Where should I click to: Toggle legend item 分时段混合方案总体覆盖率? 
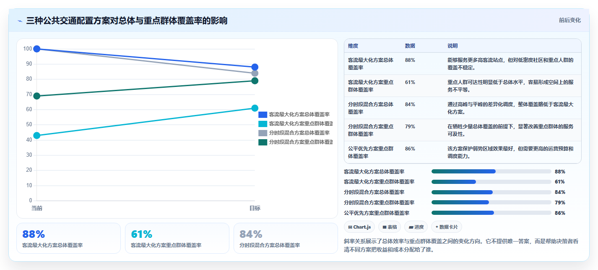pos(294,133)
